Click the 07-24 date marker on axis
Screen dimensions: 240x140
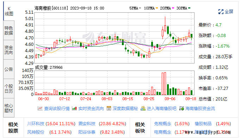pyautogui.click(x=86, y=99)
